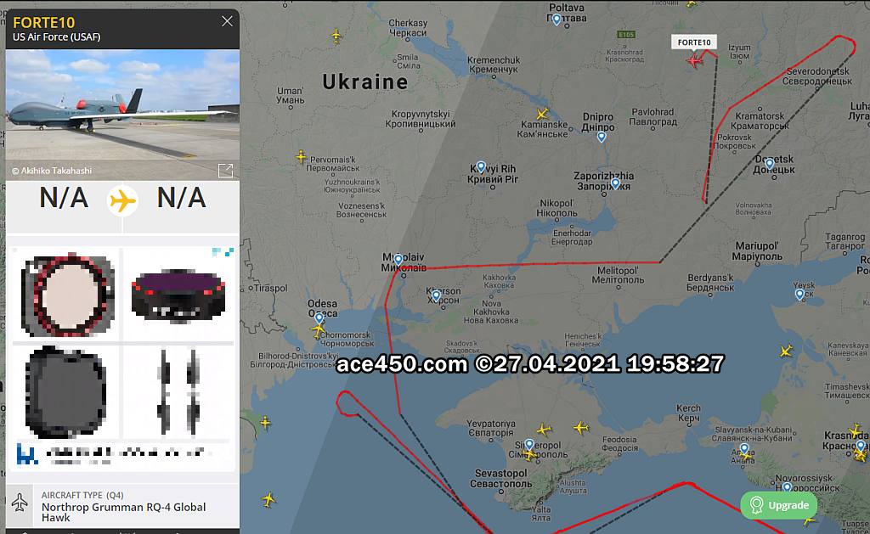
Task: Select the Kherson airport pin marker
Action: (436, 296)
